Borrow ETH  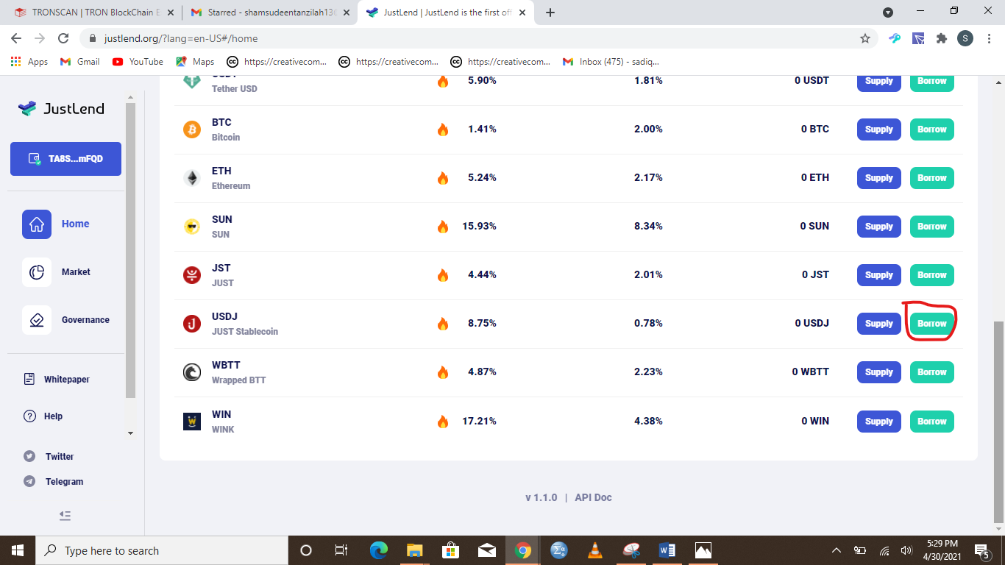click(x=932, y=178)
